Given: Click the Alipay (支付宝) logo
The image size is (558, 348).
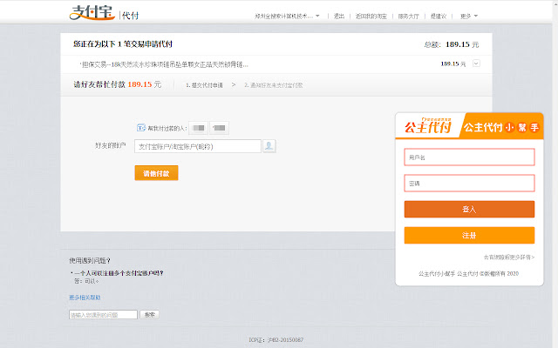Looking at the screenshot, I should click(92, 13).
